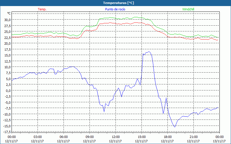Click the 27,5 y-axis value
The width and height of the screenshot is (231, 144).
[7, 26]
